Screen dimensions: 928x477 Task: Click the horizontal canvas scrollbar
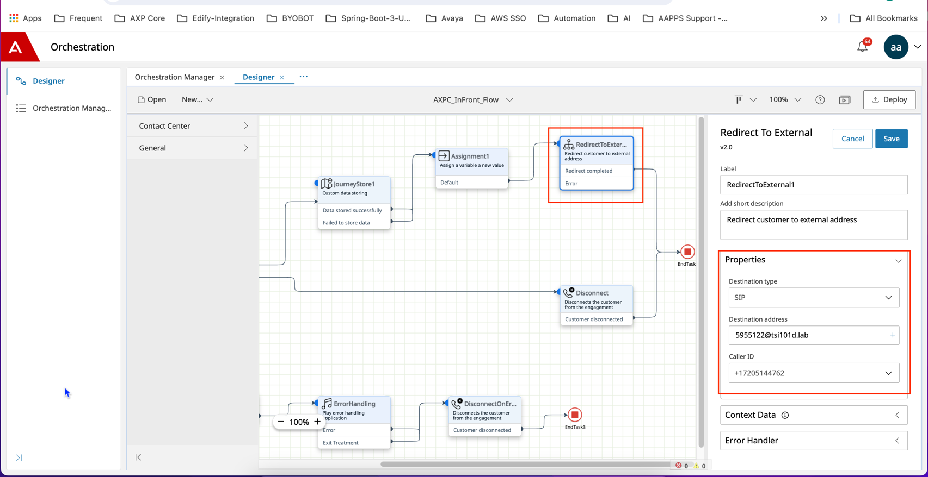[525, 465]
